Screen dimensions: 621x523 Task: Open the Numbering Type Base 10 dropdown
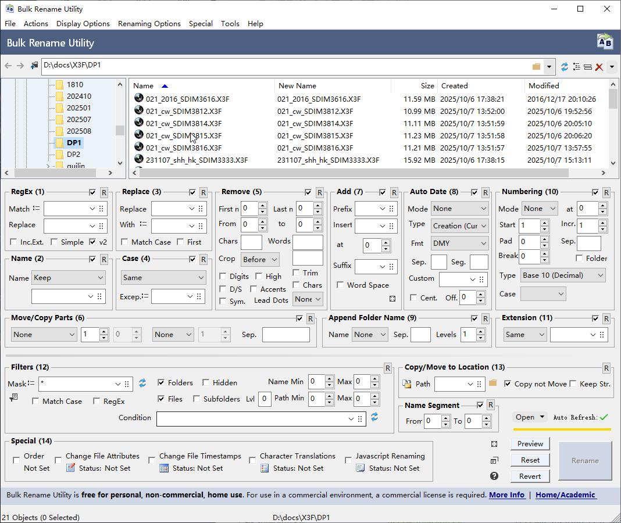pos(563,275)
